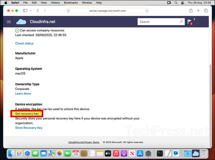Open Music from the Dock
Image resolution: width=215 pixels, height=160 pixels.
116,154
